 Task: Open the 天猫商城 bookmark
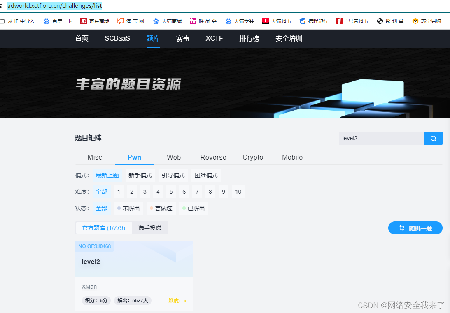point(167,21)
